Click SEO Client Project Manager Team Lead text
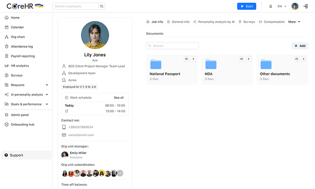The width and height of the screenshot is (315, 189). 97,66
